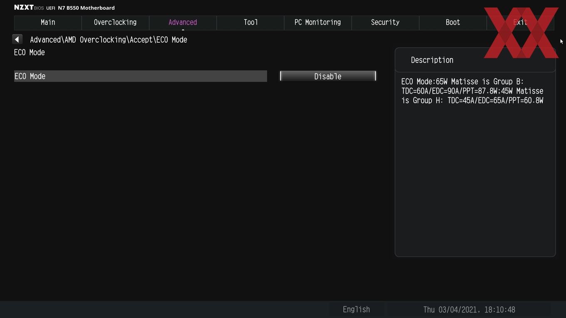Open the ECO Mode Disable dropdown

pyautogui.click(x=328, y=76)
